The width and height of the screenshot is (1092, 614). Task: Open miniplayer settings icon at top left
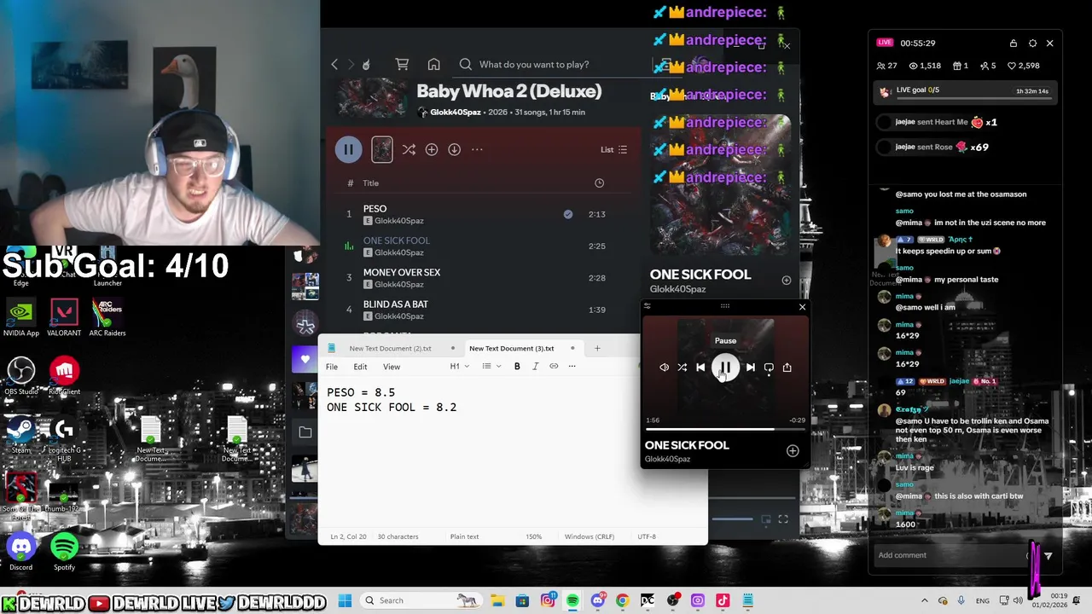[647, 306]
